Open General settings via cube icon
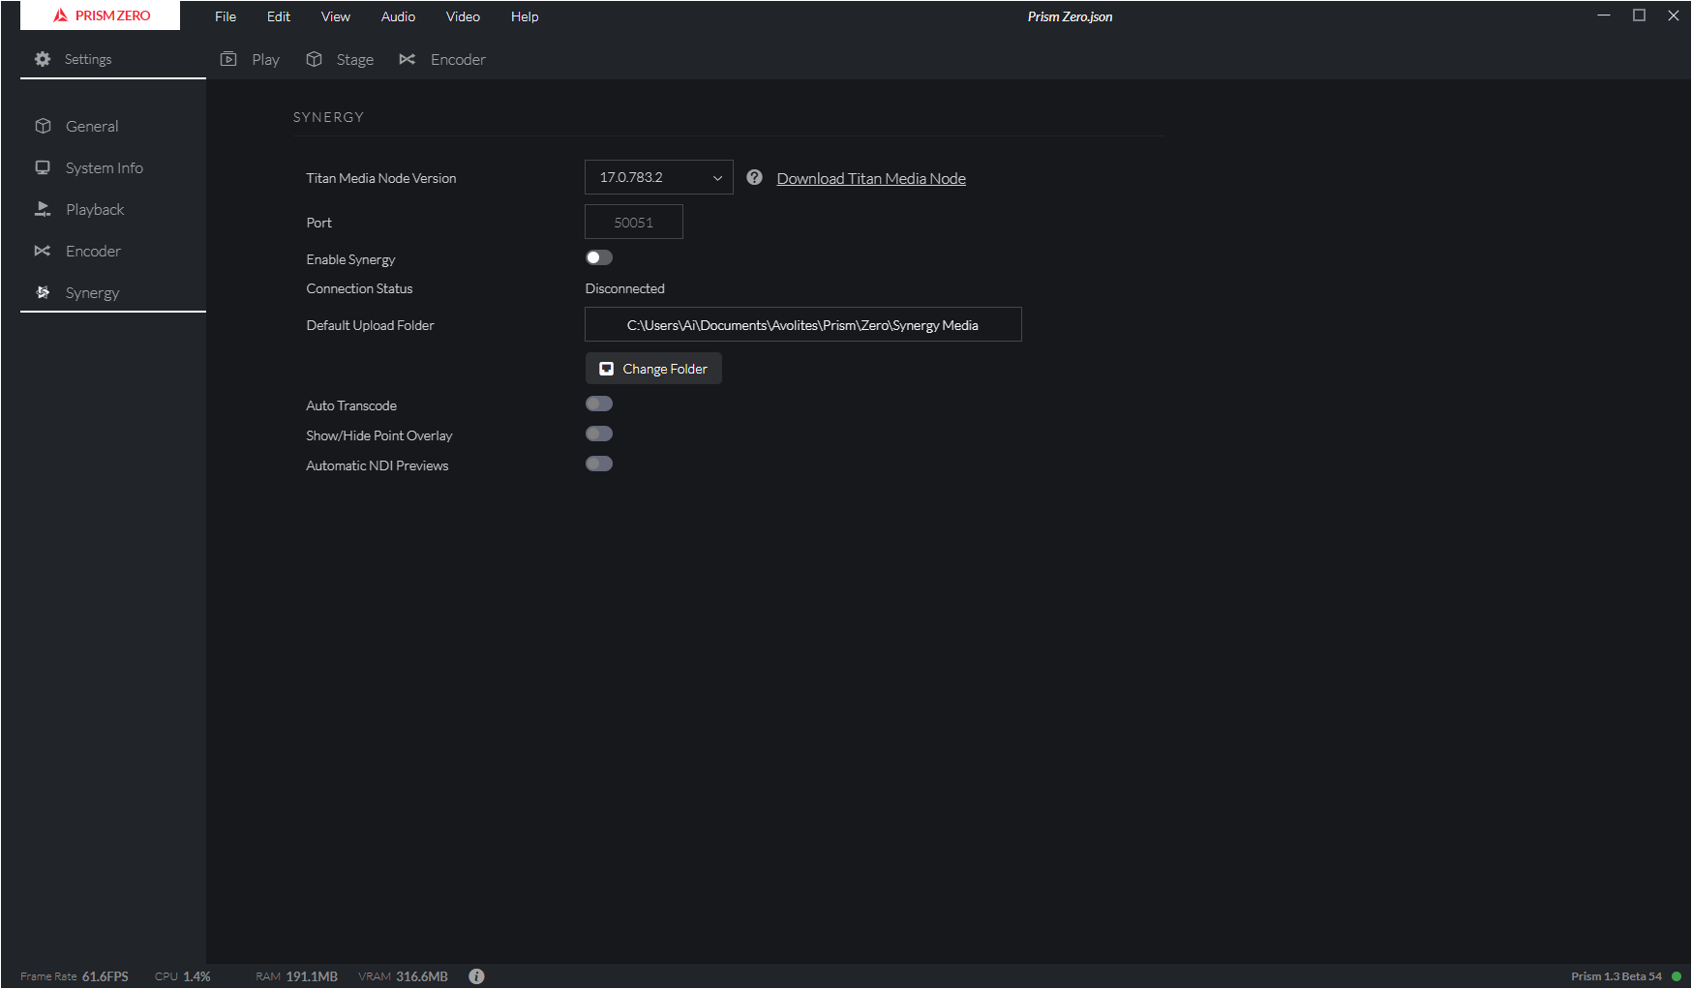Image resolution: width=1692 pixels, height=989 pixels. pos(43,127)
